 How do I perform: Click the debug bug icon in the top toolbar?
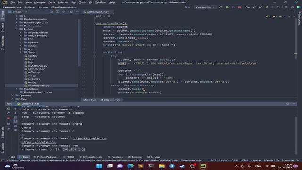point(227,7)
